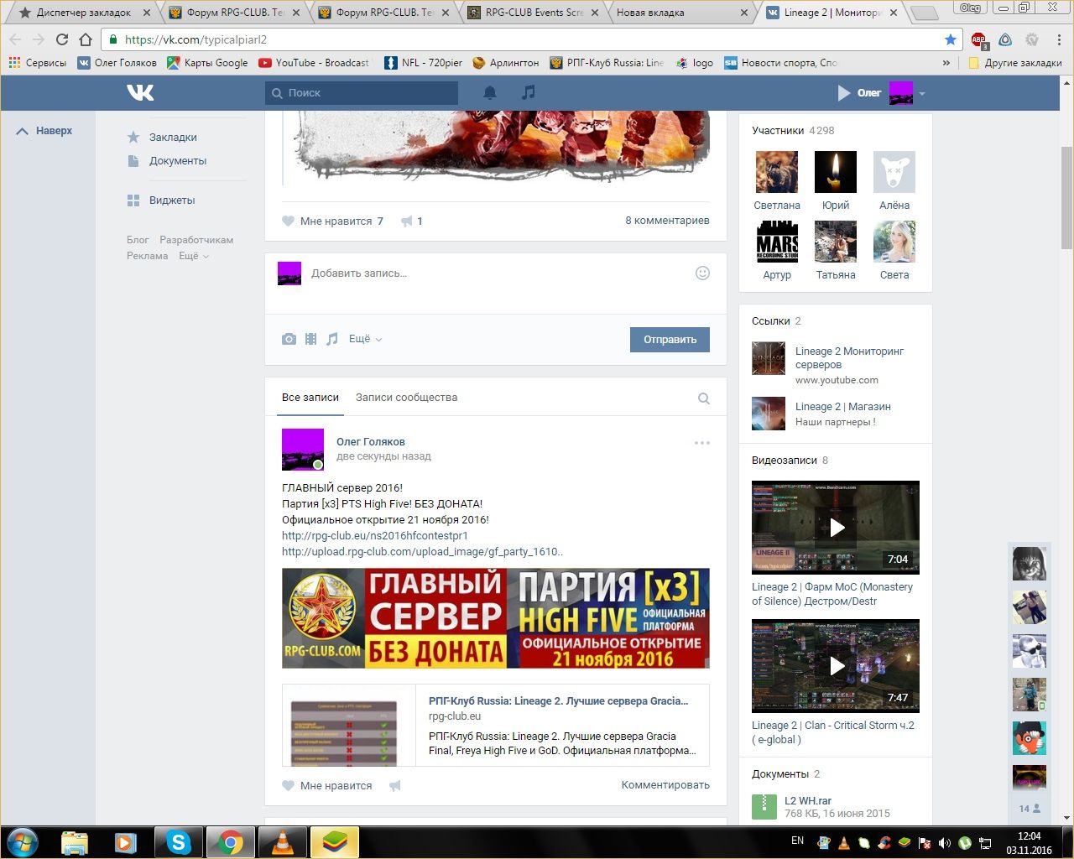The image size is (1074, 859).
Task: Click the VK logo in header
Action: pos(140,92)
